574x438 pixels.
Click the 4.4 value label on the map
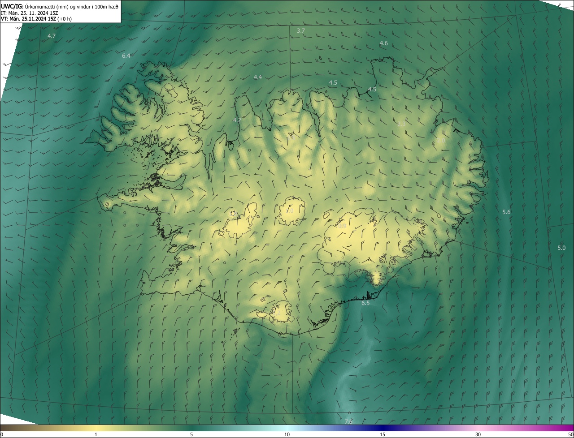click(257, 77)
